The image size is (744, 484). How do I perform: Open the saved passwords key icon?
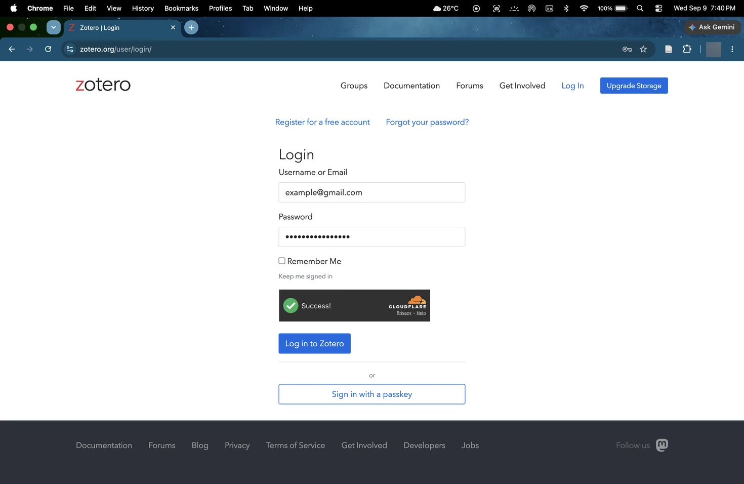click(627, 49)
